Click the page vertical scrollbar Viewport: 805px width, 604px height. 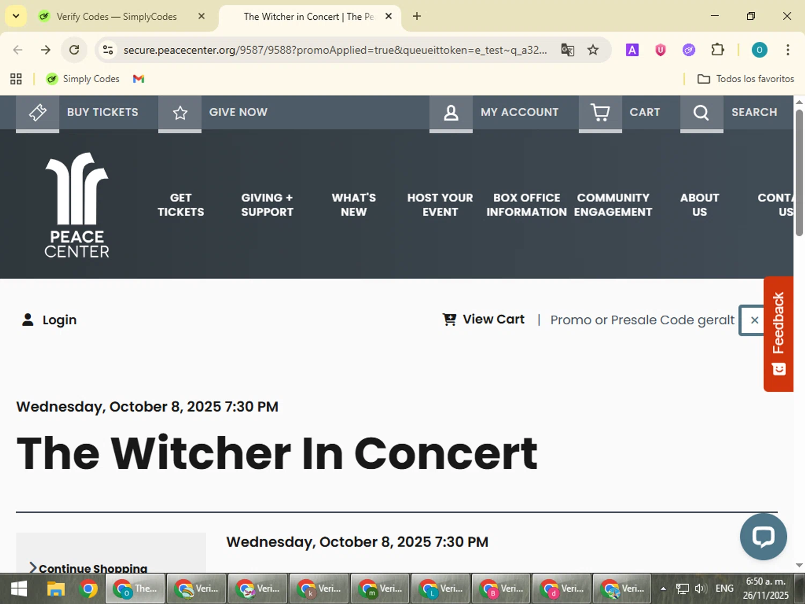click(x=799, y=172)
